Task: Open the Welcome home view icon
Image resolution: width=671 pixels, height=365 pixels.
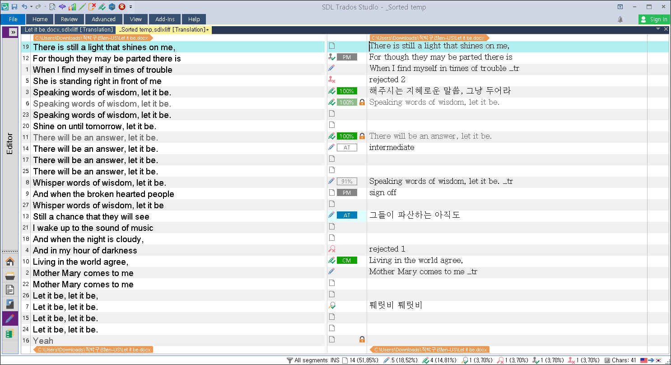Action: click(x=10, y=261)
